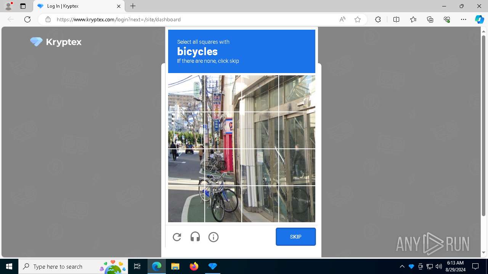Open the Windows Start menu
This screenshot has width=488, height=274.
tap(9, 266)
